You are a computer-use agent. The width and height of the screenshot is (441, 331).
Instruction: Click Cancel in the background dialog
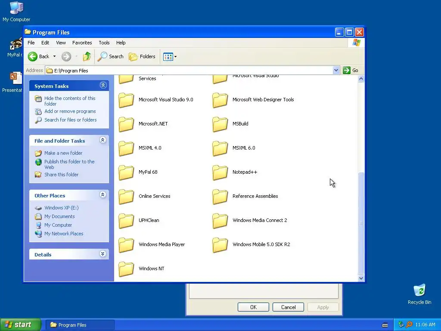288,307
